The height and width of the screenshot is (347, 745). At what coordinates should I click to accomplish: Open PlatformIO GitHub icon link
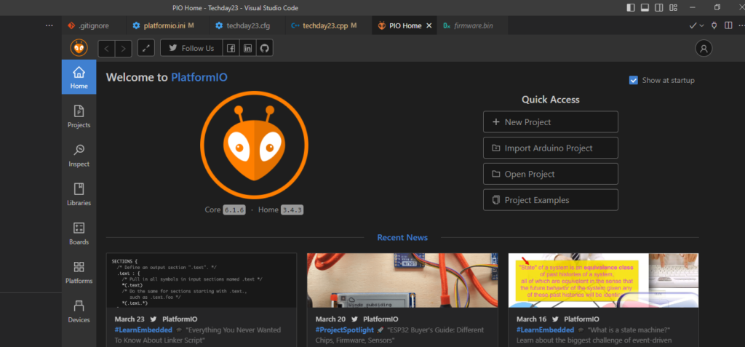point(265,48)
